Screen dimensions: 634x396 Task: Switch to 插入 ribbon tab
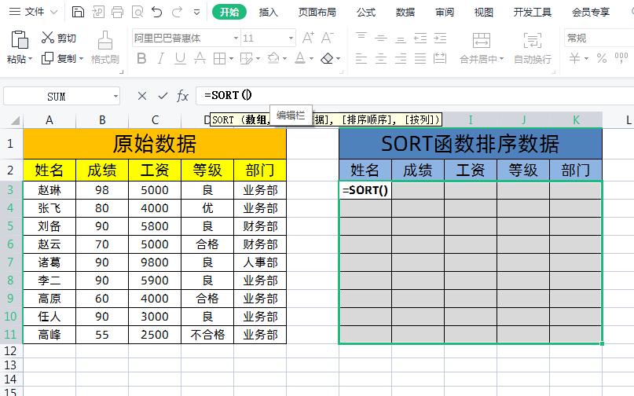269,12
